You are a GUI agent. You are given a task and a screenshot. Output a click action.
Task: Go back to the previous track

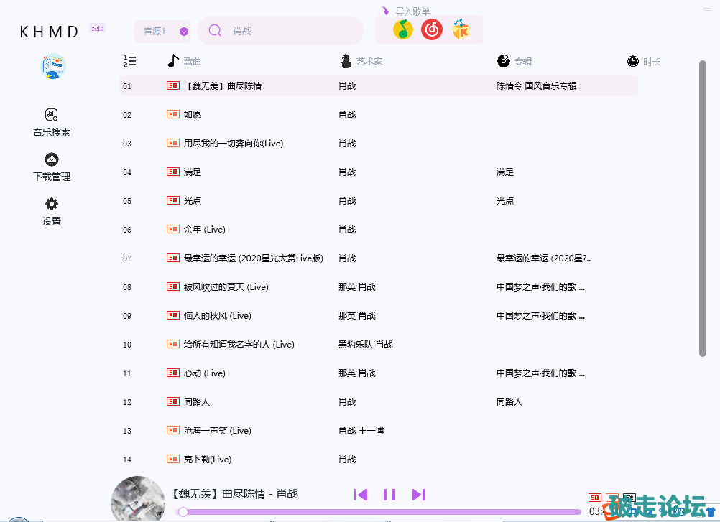tap(361, 495)
